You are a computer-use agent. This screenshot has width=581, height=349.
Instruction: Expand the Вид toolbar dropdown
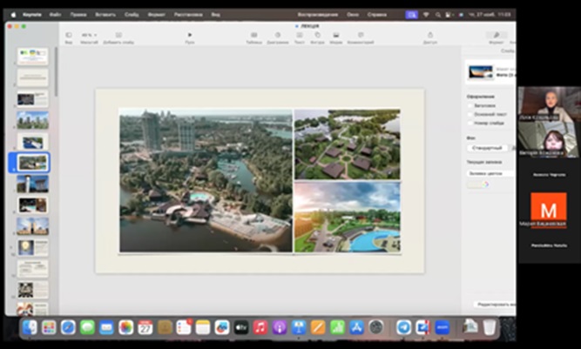(68, 36)
